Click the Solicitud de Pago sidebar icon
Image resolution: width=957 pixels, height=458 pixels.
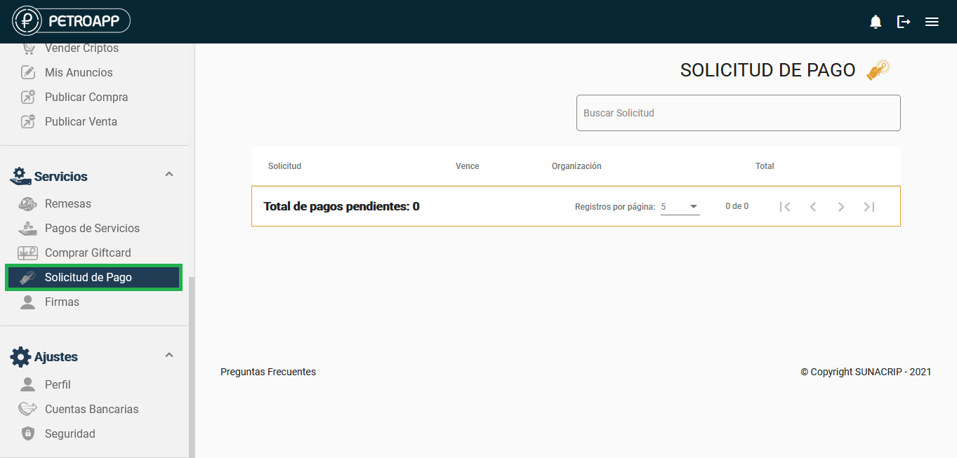point(27,278)
